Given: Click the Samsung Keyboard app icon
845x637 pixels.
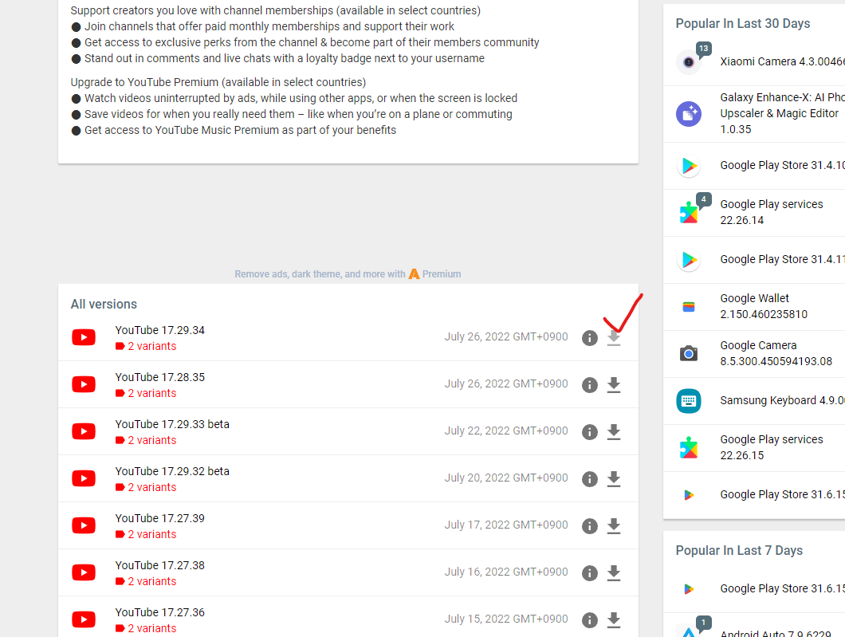Looking at the screenshot, I should coord(689,401).
